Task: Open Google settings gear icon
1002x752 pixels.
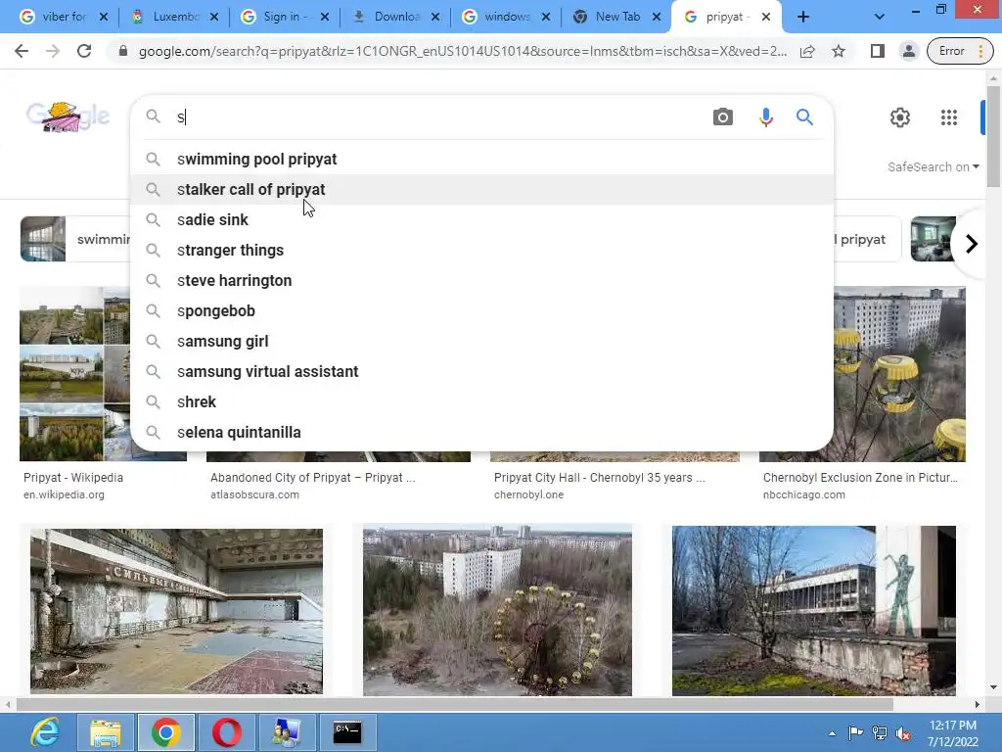Action: 900,117
